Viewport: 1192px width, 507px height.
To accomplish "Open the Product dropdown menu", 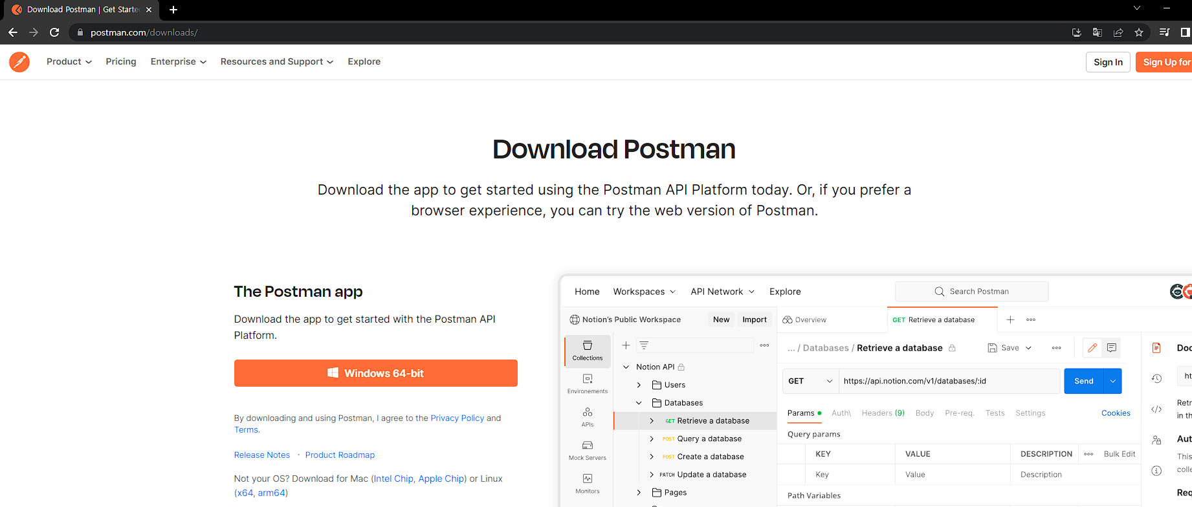I will coord(69,61).
